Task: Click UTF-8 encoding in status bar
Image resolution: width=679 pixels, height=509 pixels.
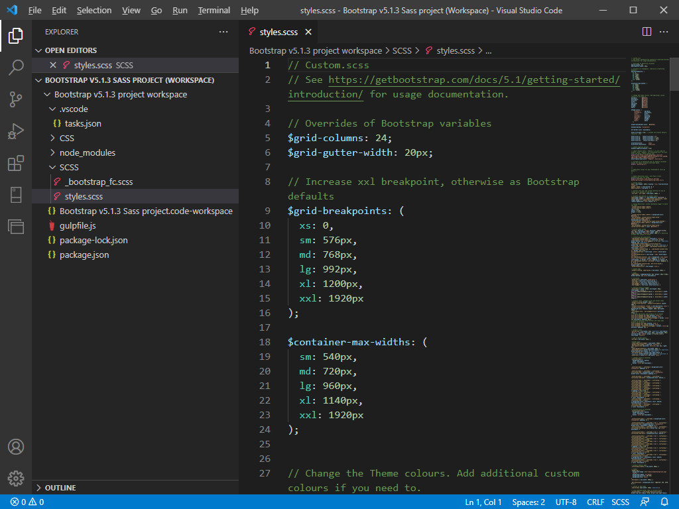Action: (566, 502)
